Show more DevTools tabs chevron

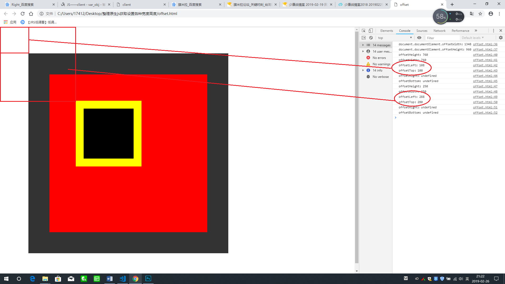coord(476,31)
